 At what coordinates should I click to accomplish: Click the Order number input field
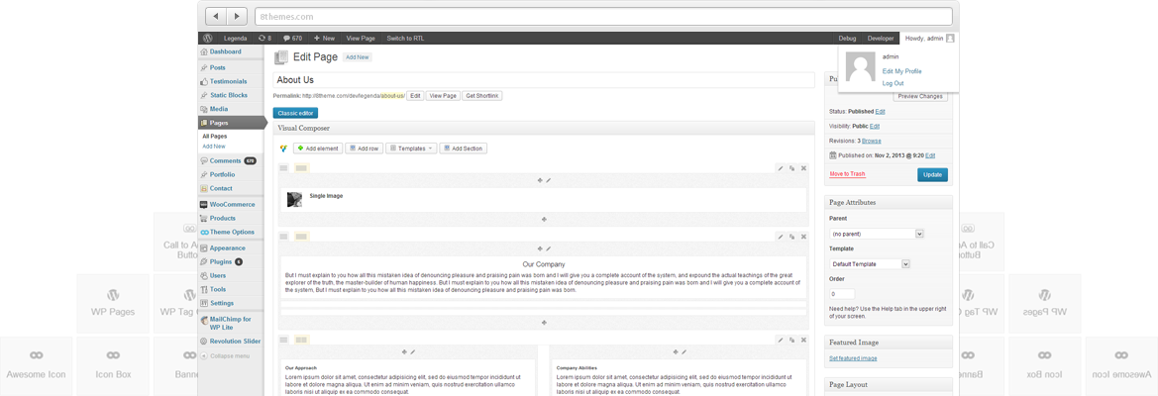(841, 294)
